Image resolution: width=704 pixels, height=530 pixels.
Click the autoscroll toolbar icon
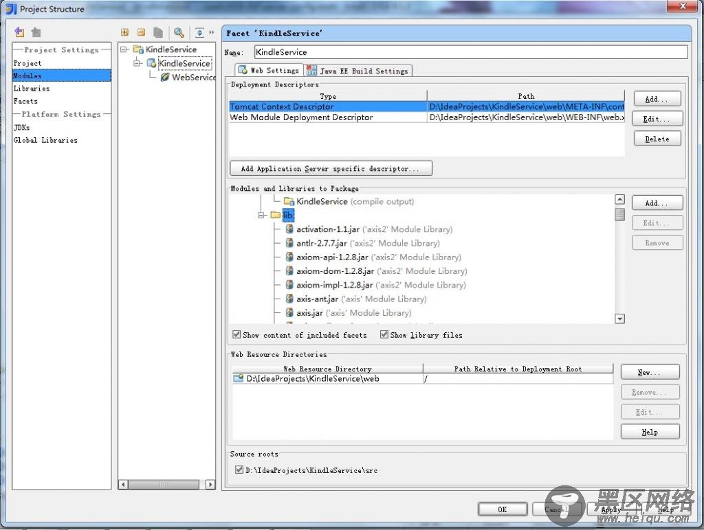pyautogui.click(x=199, y=32)
